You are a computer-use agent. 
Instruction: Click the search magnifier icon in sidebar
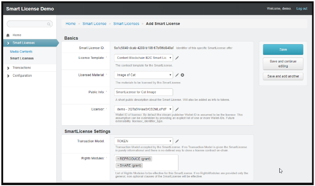49,24
